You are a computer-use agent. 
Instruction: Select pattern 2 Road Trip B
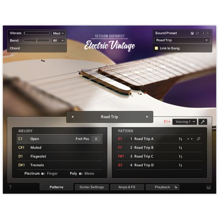tap(159, 147)
